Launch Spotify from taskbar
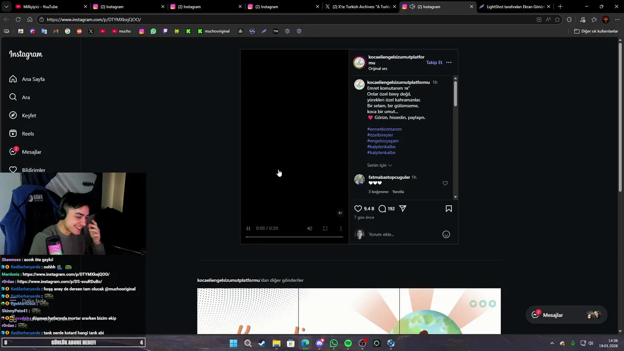Image resolution: width=624 pixels, height=351 pixels. click(348, 343)
